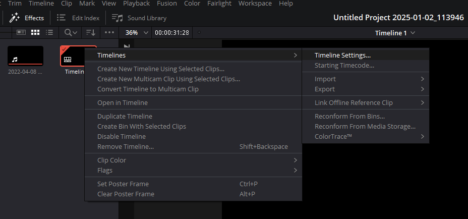Screen dimensions: 468x219
Task: Open the 36% viewer zoom dropdown
Action: click(137, 32)
